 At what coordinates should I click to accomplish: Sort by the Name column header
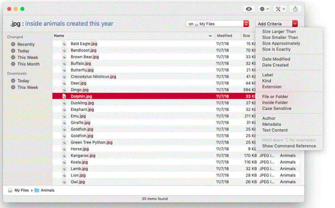(x=59, y=36)
